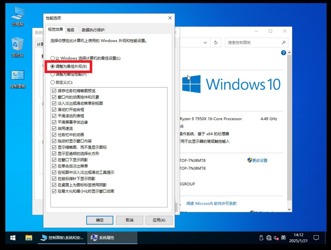Click the 应用(A) button

click(x=159, y=220)
